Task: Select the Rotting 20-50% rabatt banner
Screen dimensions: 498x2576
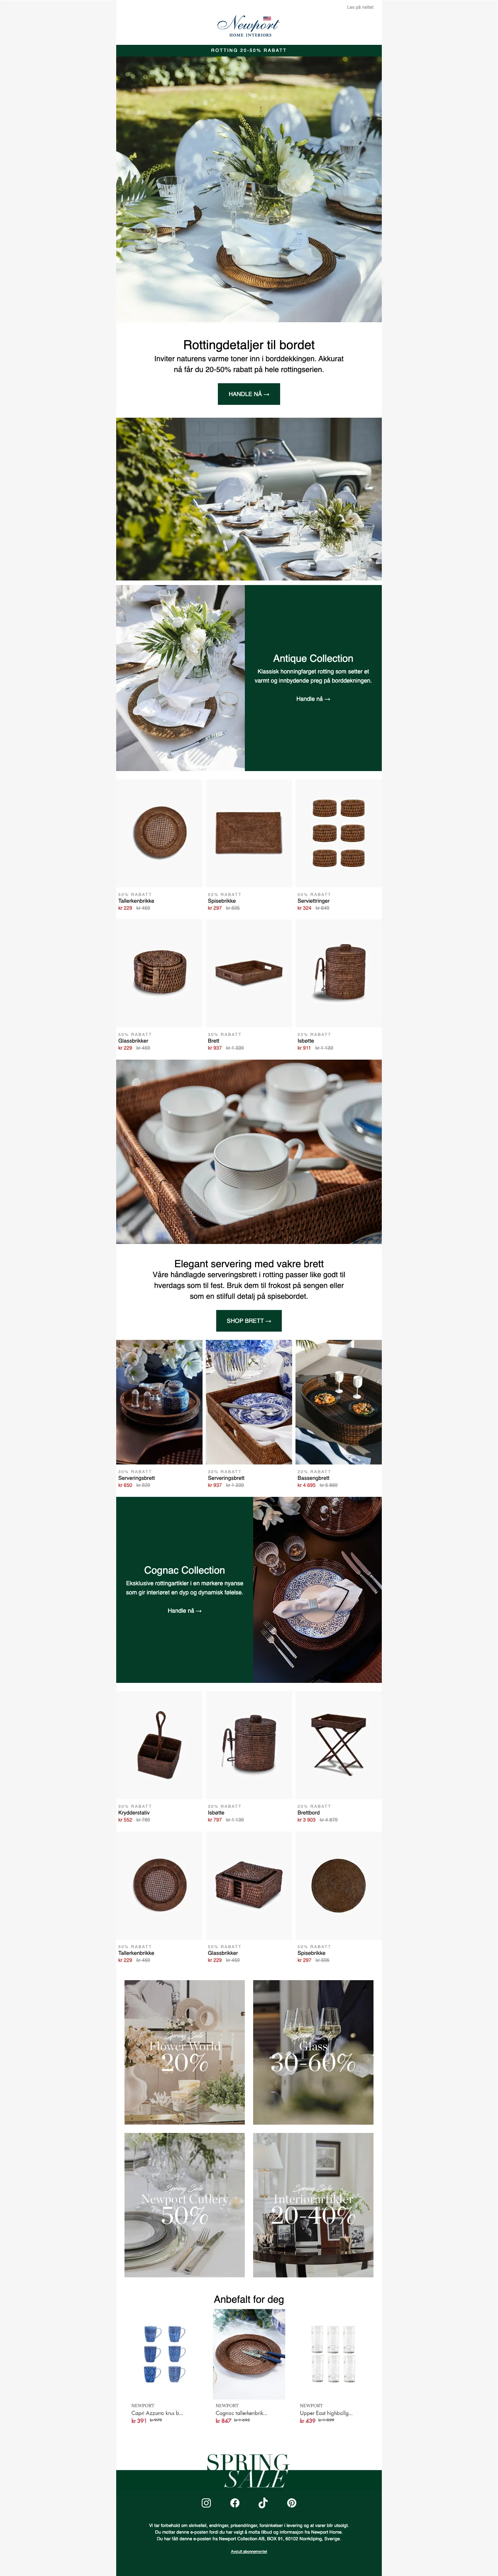Action: 249,50
